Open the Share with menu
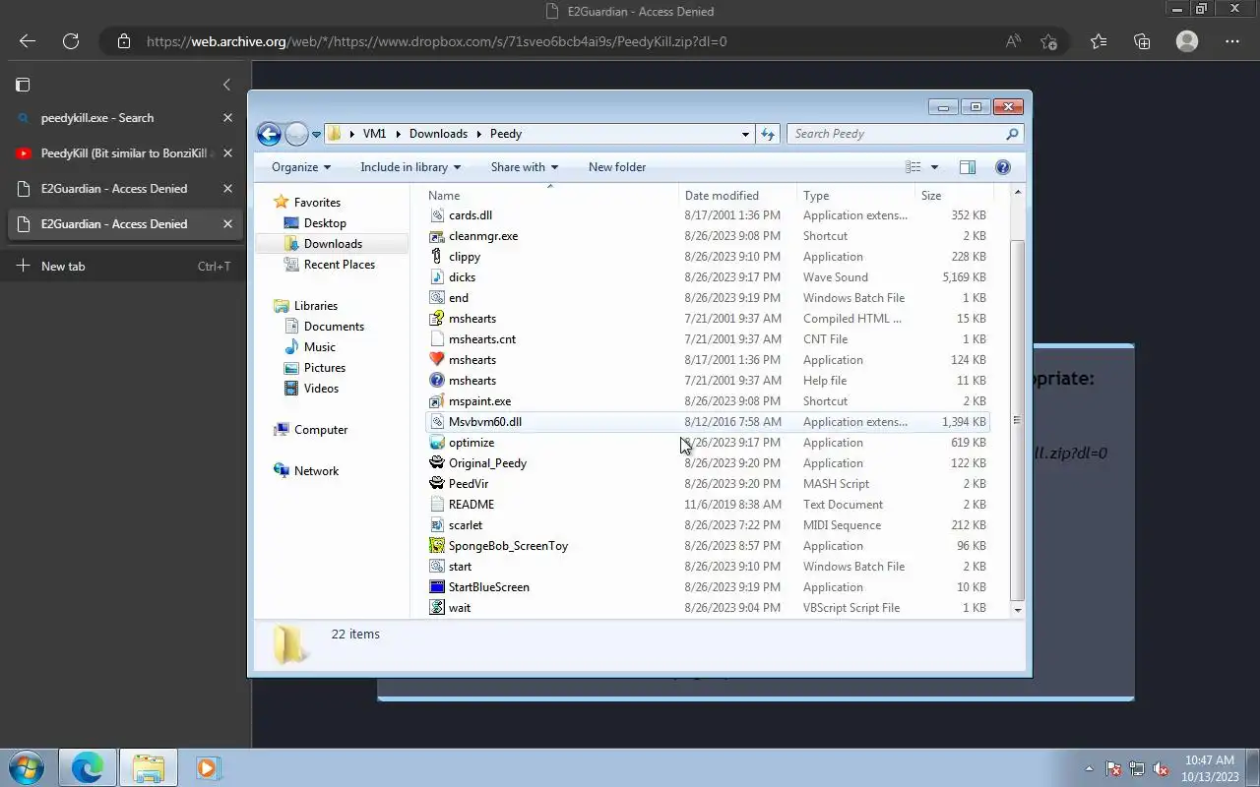Screen dimensions: 1260x787 [525, 167]
